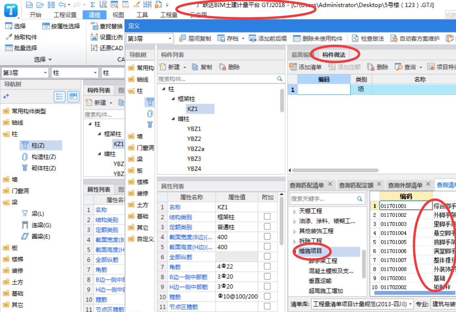Viewport: 456px width, 312px height.
Task: Tick the 附加 checkbox for H边一侧中部筋 row
Action: click(267, 286)
